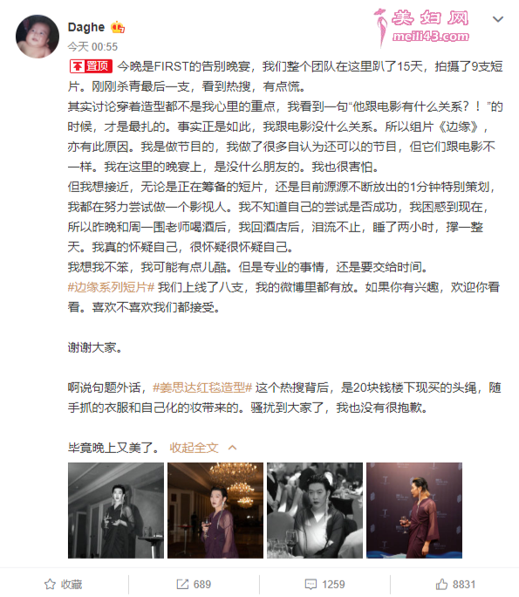This screenshot has width=519, height=597.
Task: Expand the post options chevron menu
Action: [x=498, y=19]
